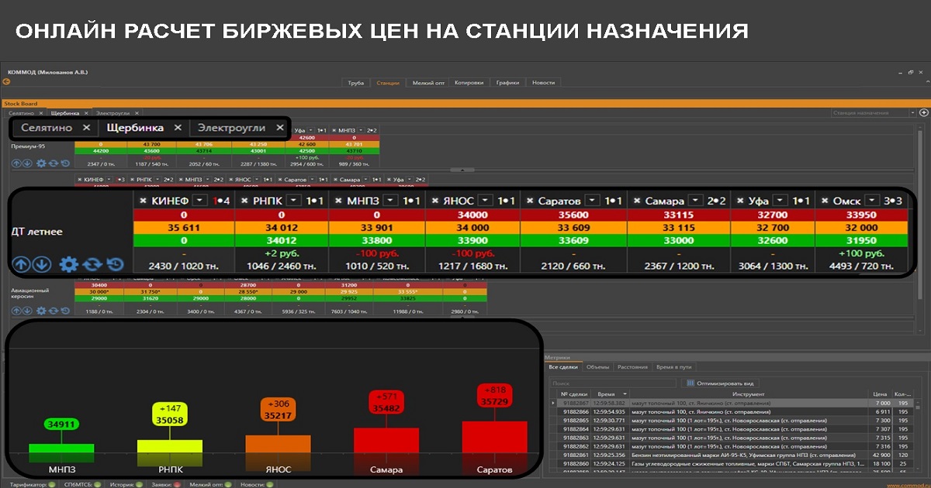Open the Время в пути tab
The width and height of the screenshot is (931, 488).
[673, 366]
